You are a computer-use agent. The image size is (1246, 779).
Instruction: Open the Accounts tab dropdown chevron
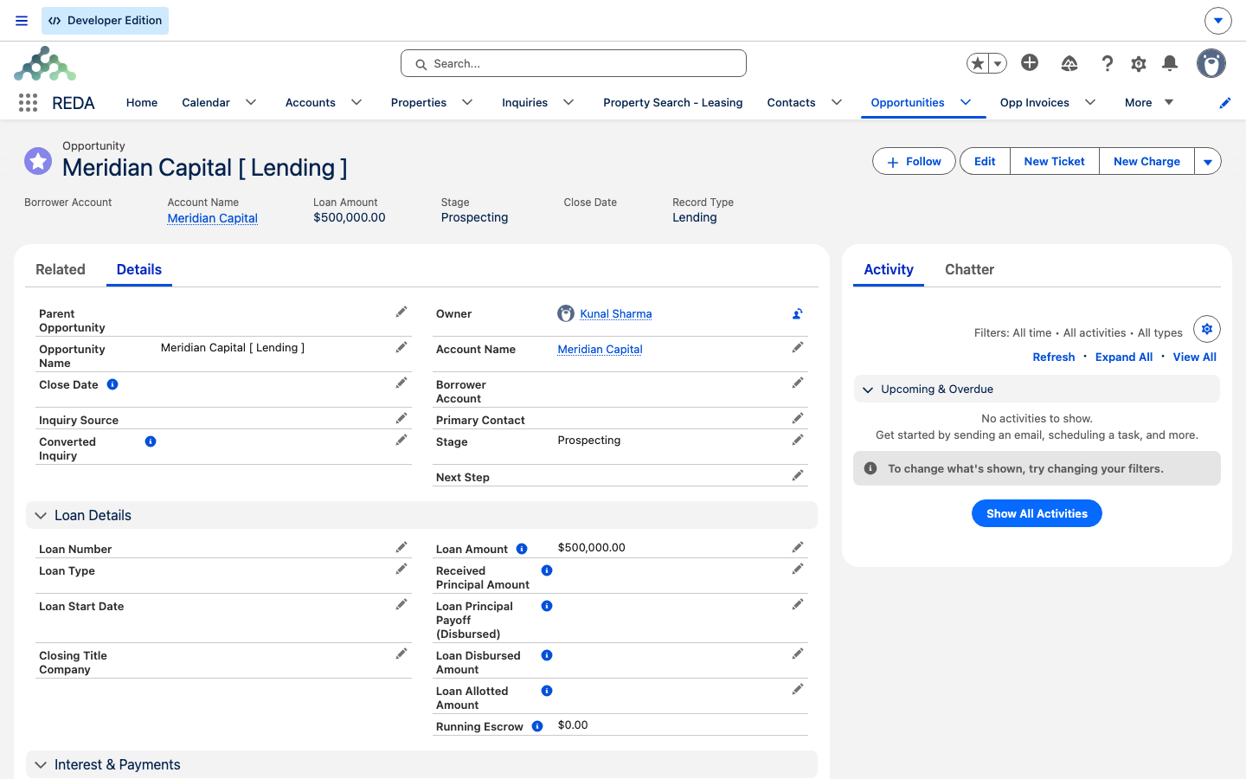356,102
